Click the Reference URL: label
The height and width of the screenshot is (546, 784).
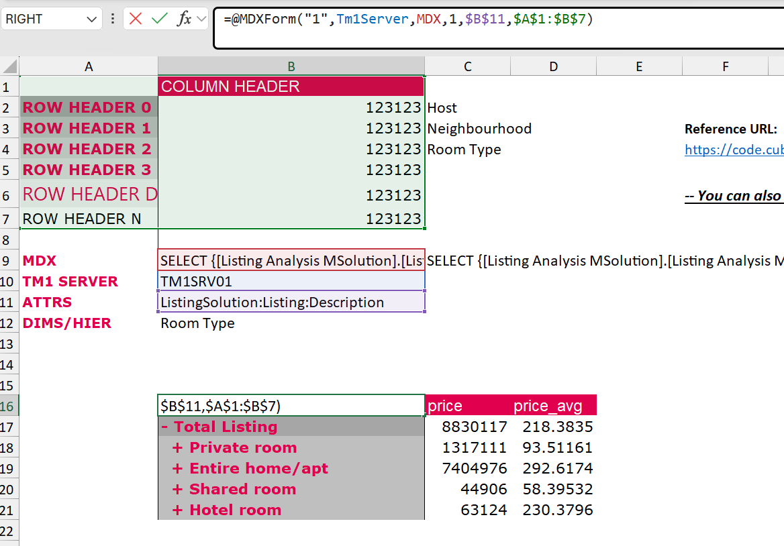coord(730,129)
